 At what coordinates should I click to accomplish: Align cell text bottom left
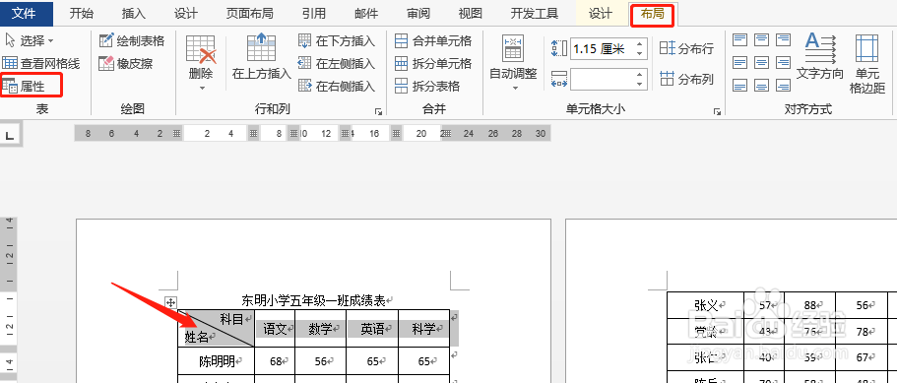(x=740, y=86)
